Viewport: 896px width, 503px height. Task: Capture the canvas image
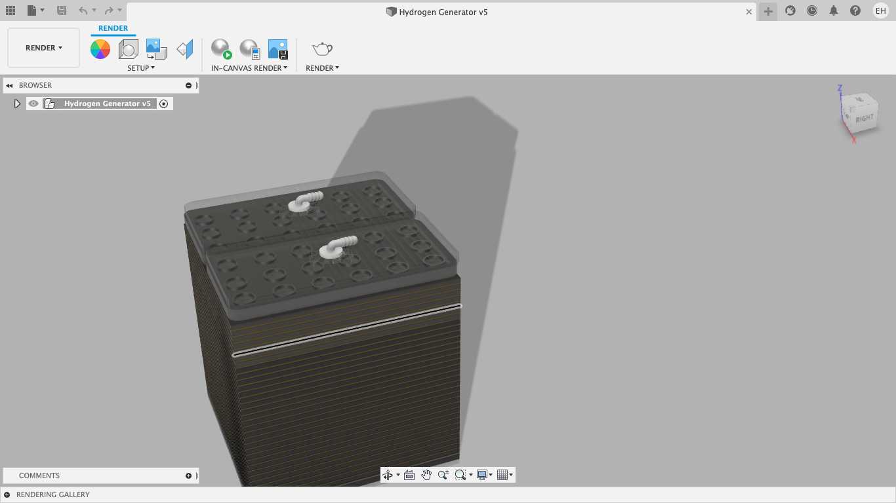278,49
